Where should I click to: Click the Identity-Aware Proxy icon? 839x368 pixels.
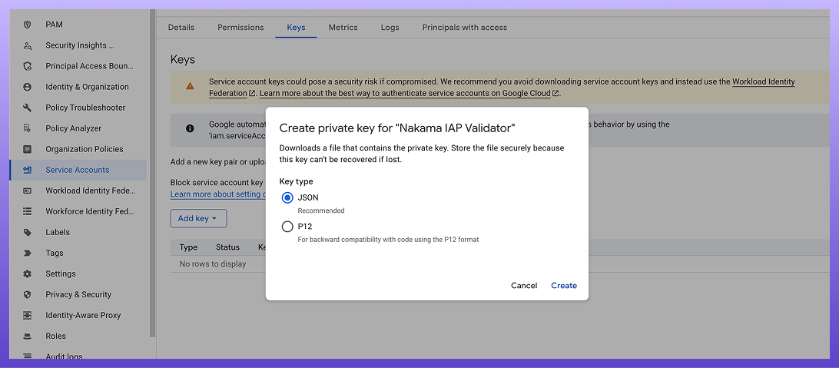click(x=28, y=316)
